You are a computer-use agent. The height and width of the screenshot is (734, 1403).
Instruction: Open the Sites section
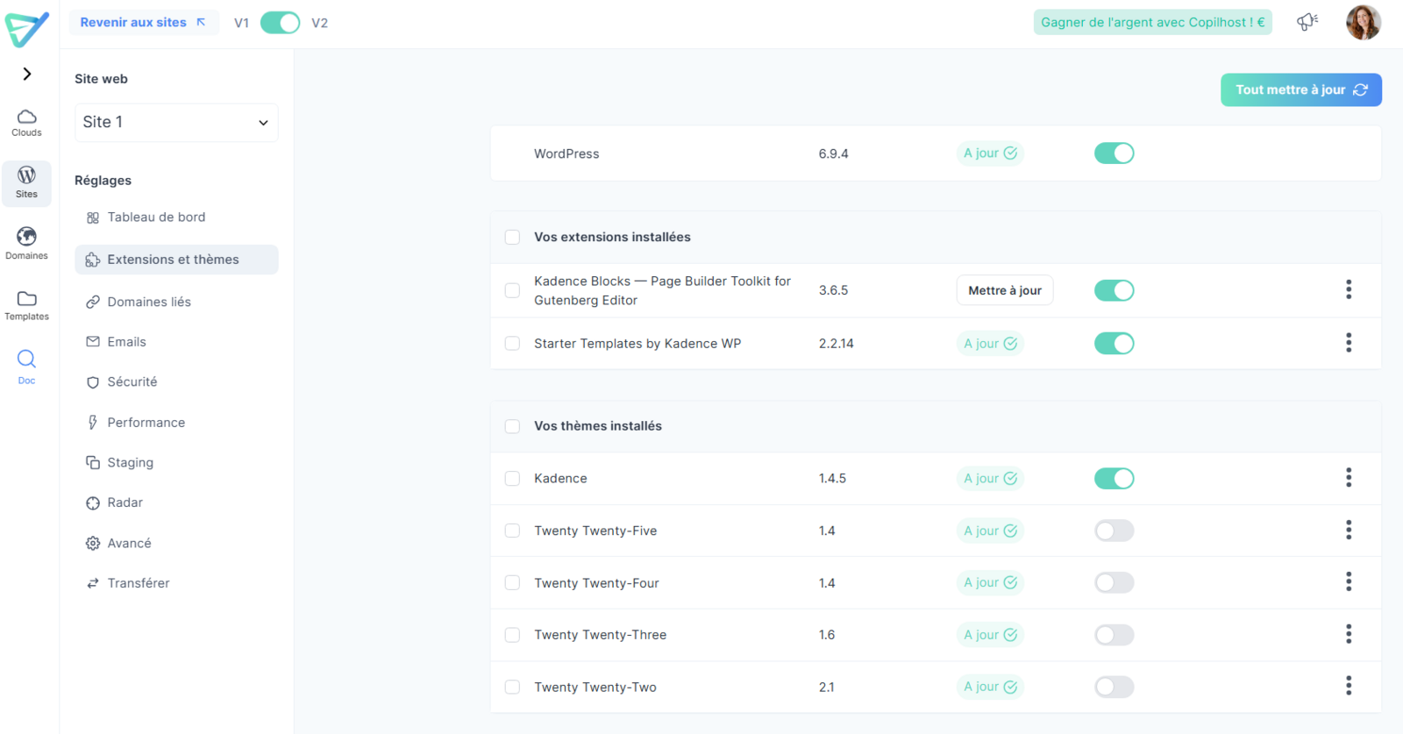pyautogui.click(x=26, y=183)
